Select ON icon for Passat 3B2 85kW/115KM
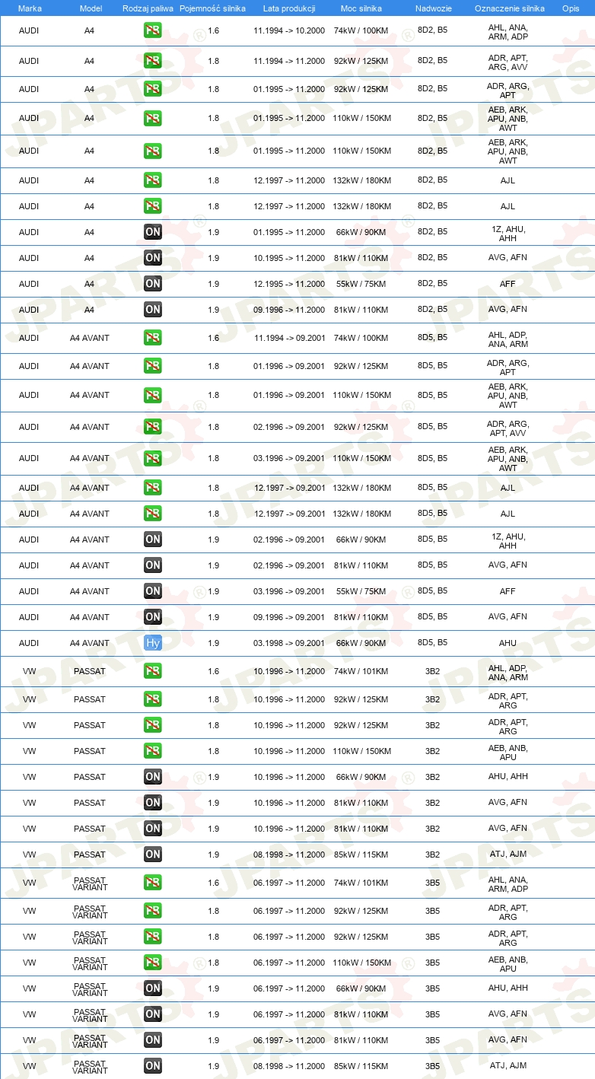 (153, 855)
